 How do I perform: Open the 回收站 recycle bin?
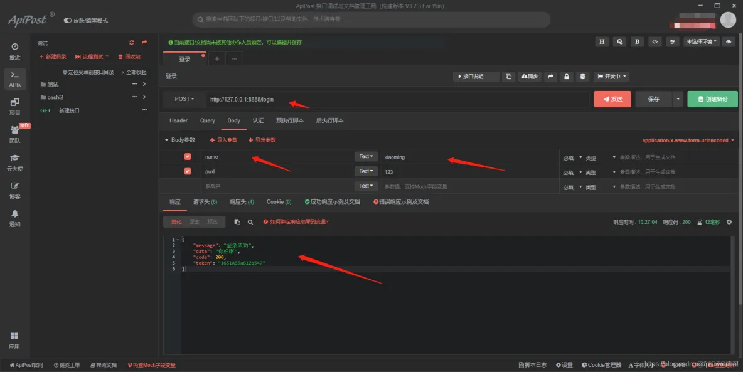pos(129,56)
